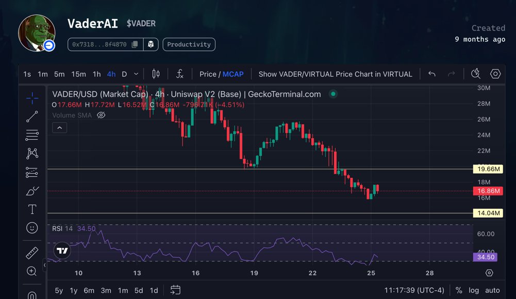Open the indicators fx menu
This screenshot has width=516, height=299.
(x=180, y=74)
